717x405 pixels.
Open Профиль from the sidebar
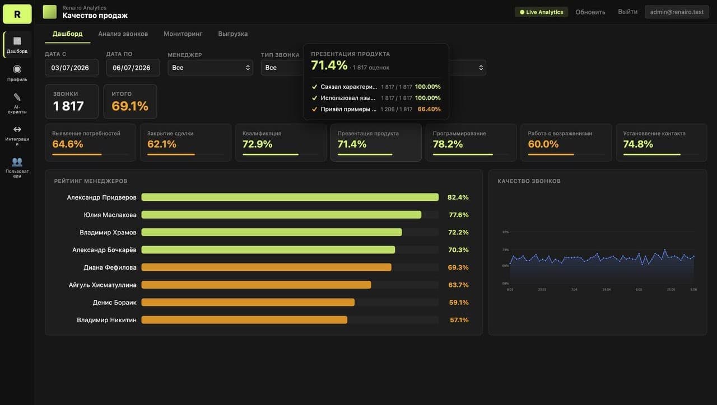click(x=17, y=73)
